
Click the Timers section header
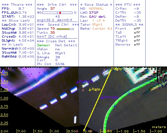17,5
